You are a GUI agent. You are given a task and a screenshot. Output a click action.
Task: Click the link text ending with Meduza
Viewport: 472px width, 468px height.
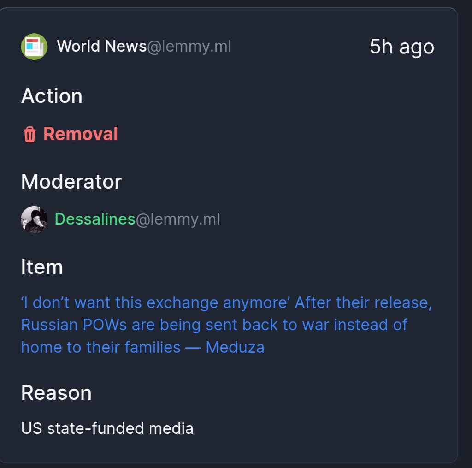tap(143, 347)
